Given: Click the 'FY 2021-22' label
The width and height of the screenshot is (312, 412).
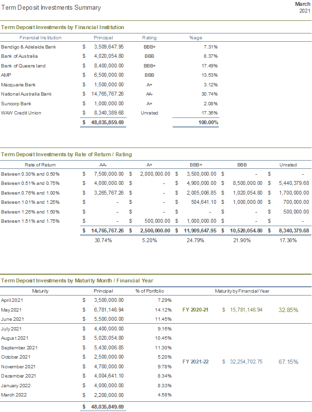Looking at the screenshot, I should 196,362.
